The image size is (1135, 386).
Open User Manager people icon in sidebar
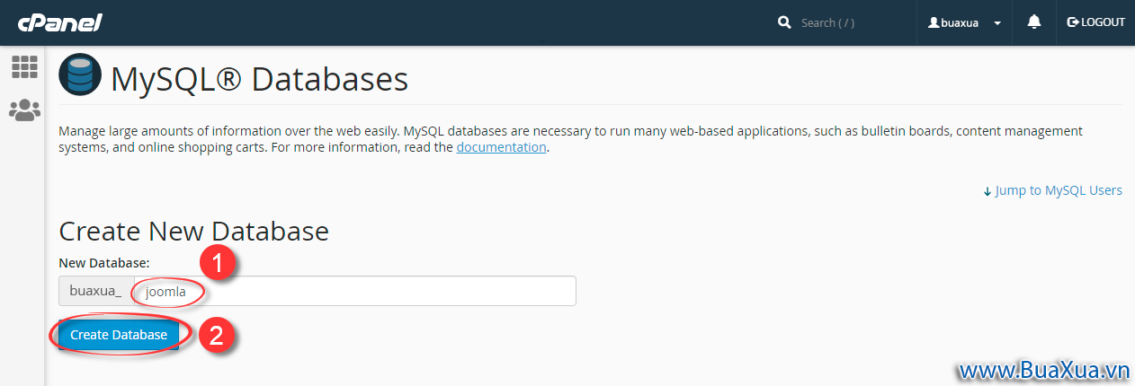24,110
